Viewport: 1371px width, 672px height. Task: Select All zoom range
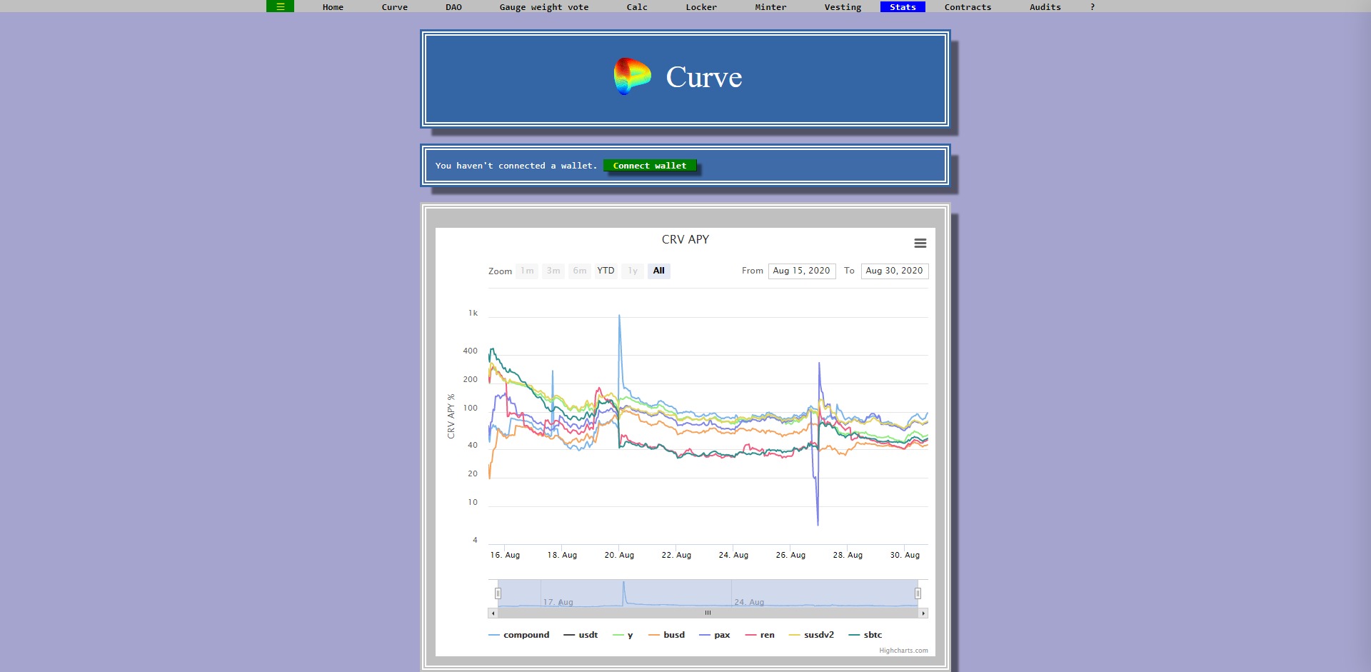point(659,271)
